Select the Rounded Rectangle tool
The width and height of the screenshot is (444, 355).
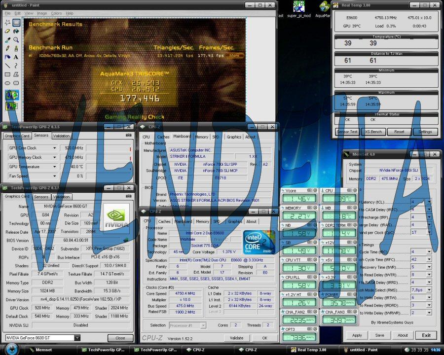point(16,83)
